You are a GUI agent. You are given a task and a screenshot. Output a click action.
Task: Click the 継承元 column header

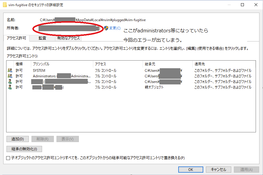tap(168, 64)
